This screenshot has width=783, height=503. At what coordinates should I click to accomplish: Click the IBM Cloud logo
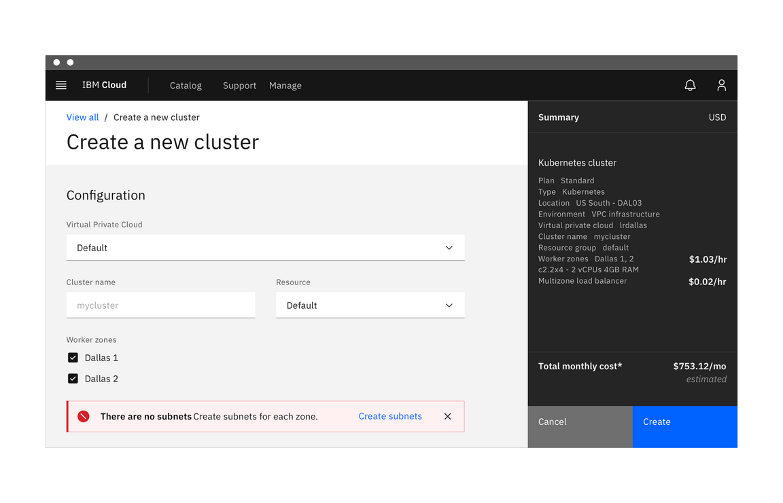point(104,85)
